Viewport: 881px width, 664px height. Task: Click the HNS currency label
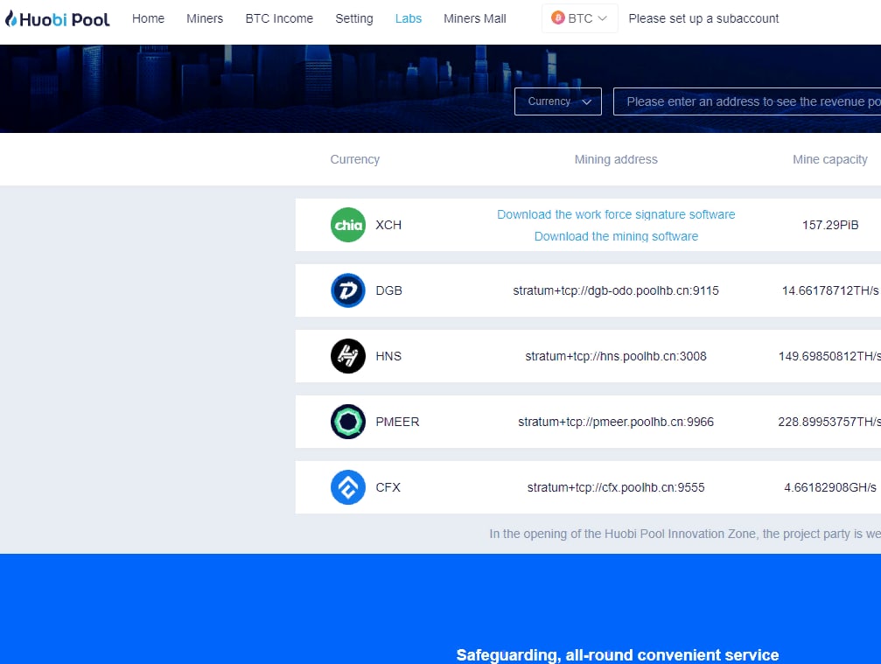pyautogui.click(x=388, y=356)
